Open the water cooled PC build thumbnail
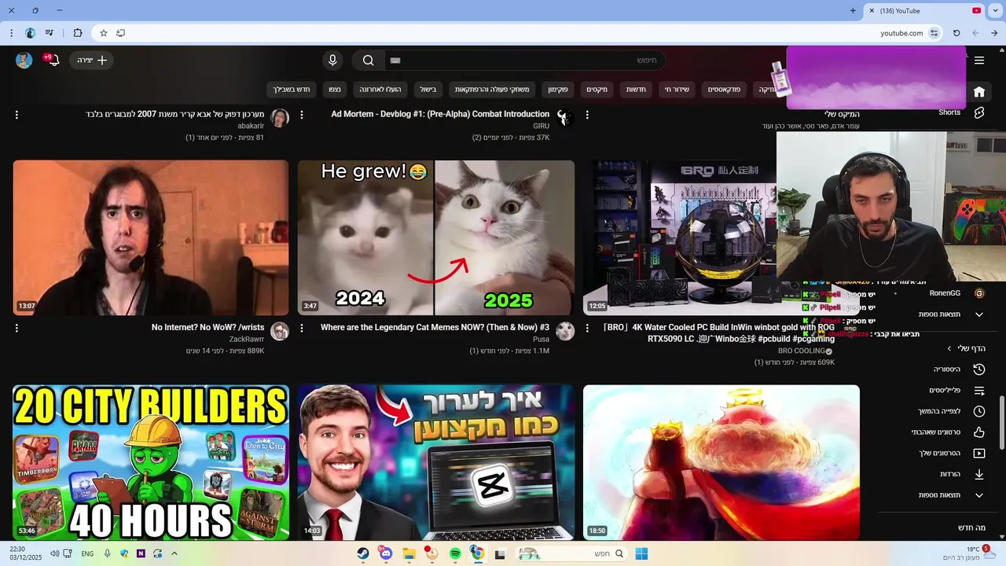 point(681,237)
